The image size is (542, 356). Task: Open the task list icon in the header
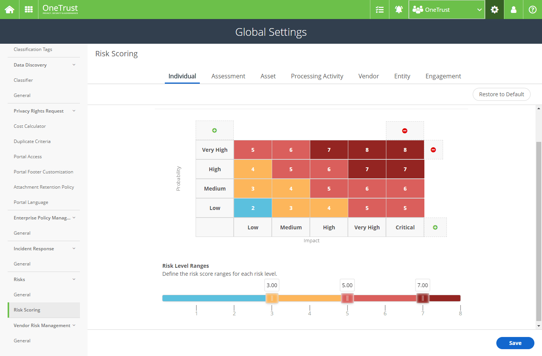coord(379,10)
